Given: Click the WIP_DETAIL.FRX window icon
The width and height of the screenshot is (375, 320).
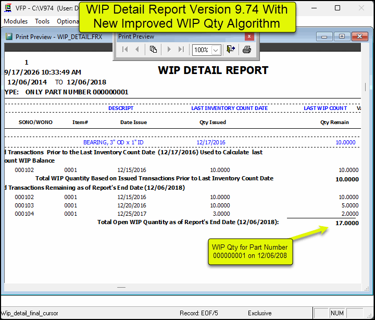Looking at the screenshot, I should click(9, 36).
